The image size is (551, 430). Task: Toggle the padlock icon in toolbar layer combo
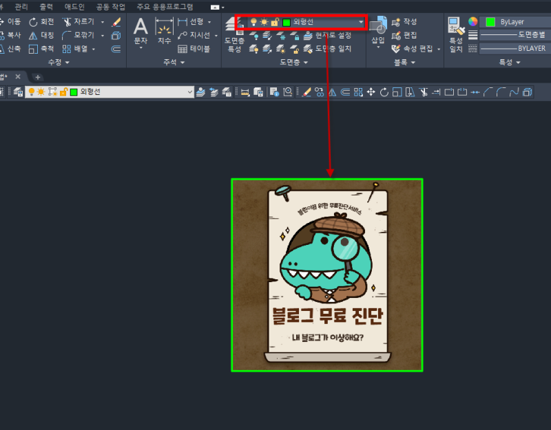(63, 92)
